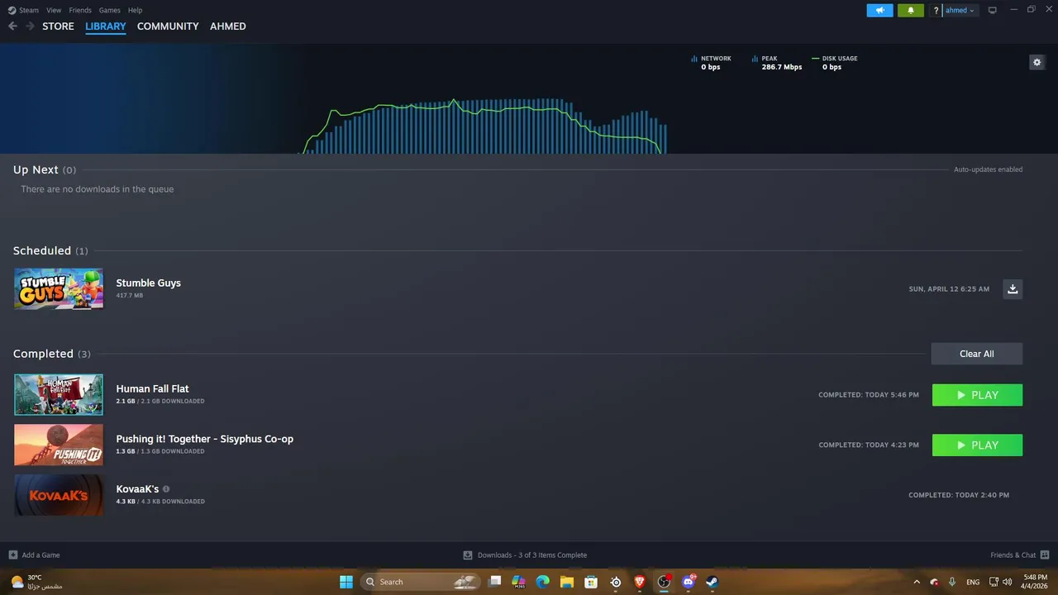Click the COMPLETED: TODAY 2:40 PM text
The image size is (1058, 595).
(x=959, y=495)
